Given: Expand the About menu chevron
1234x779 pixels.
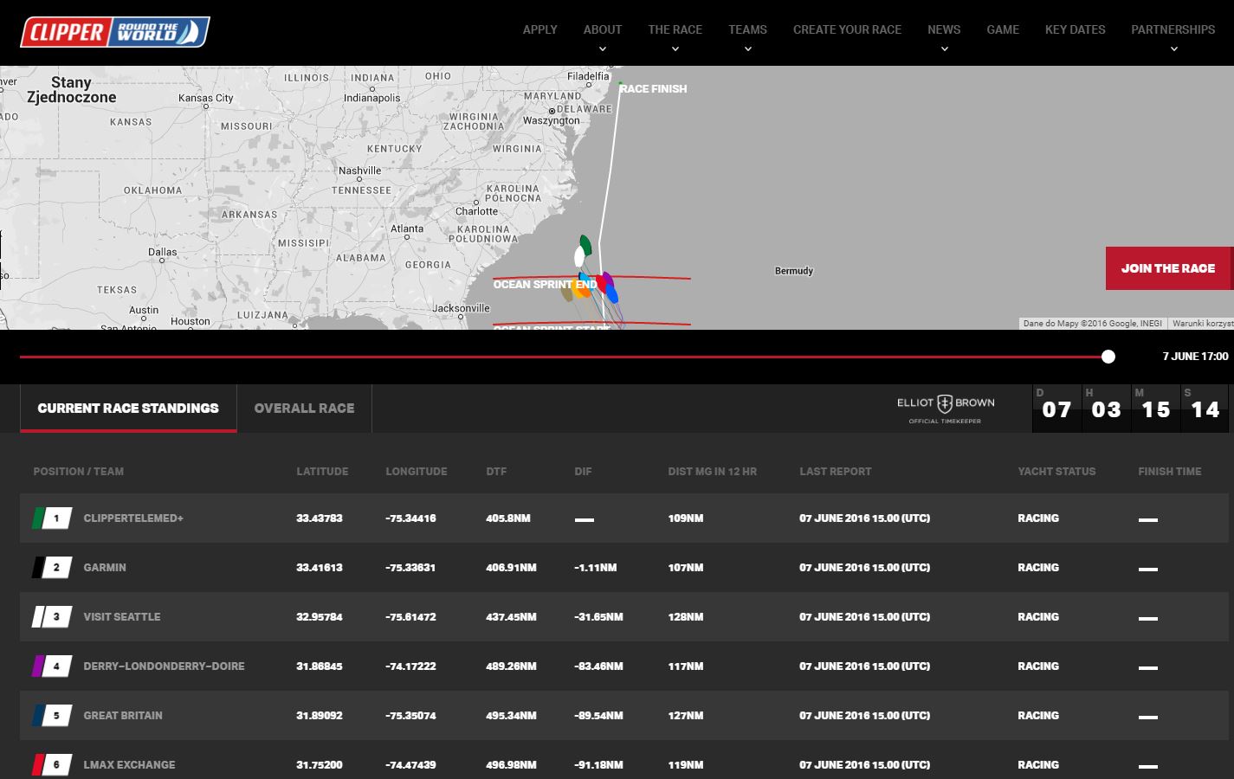Looking at the screenshot, I should tap(603, 49).
